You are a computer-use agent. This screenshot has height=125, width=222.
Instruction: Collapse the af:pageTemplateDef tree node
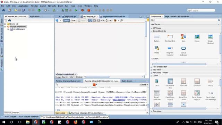click(x=5, y=26)
